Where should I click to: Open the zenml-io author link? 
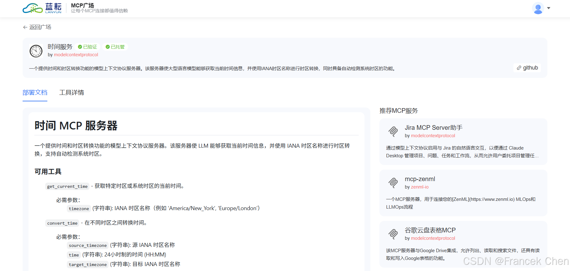click(x=420, y=187)
